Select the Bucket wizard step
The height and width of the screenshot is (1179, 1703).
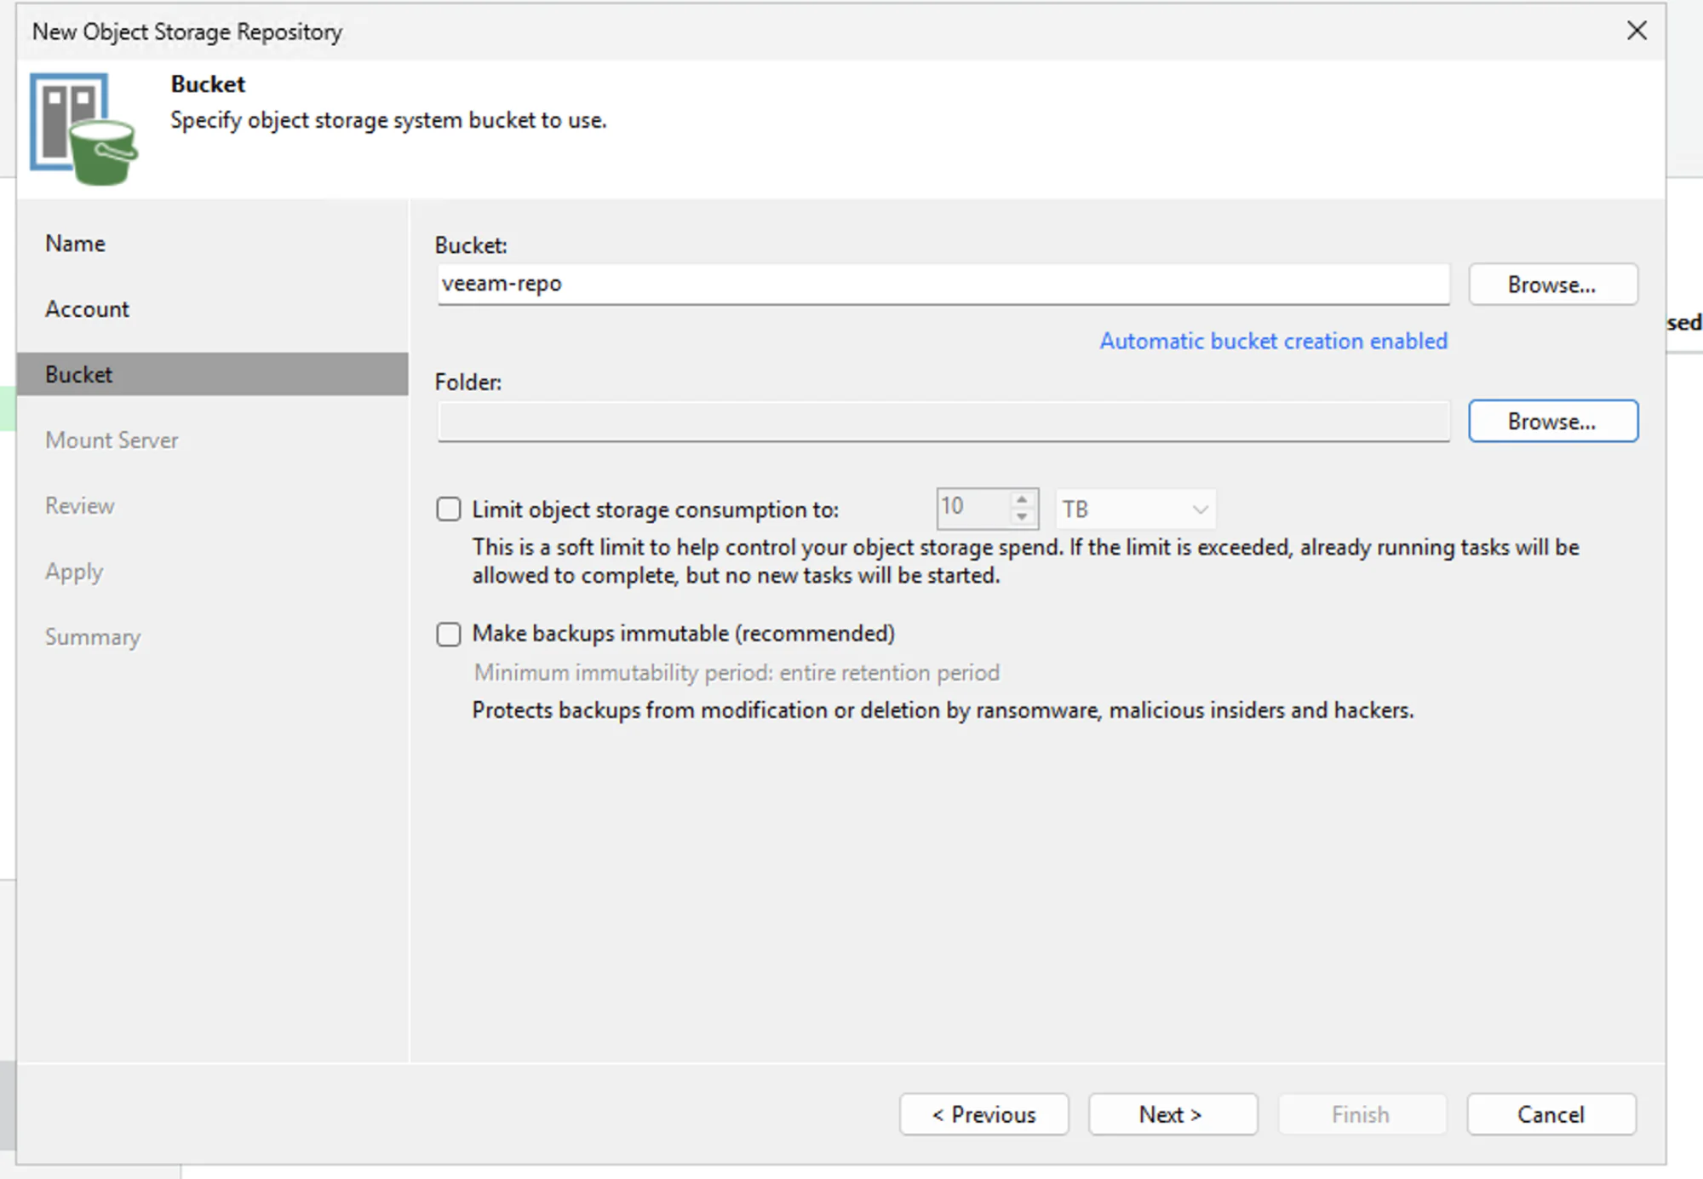213,374
